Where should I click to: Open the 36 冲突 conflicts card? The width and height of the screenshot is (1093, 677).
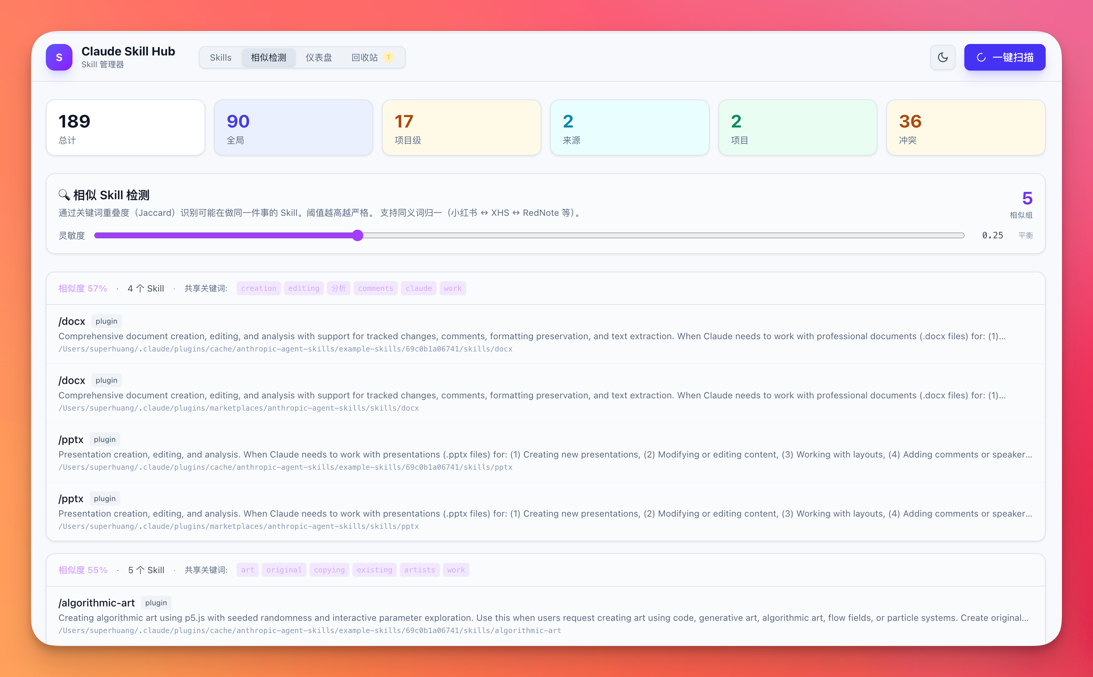[965, 127]
